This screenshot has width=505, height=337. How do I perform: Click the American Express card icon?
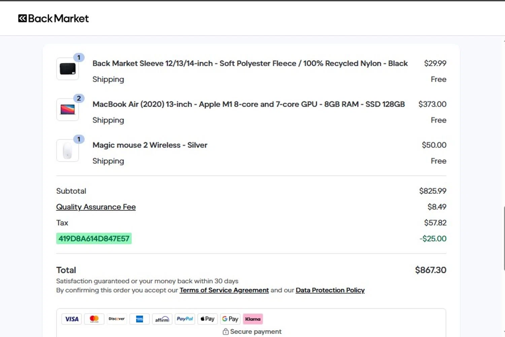pyautogui.click(x=139, y=319)
